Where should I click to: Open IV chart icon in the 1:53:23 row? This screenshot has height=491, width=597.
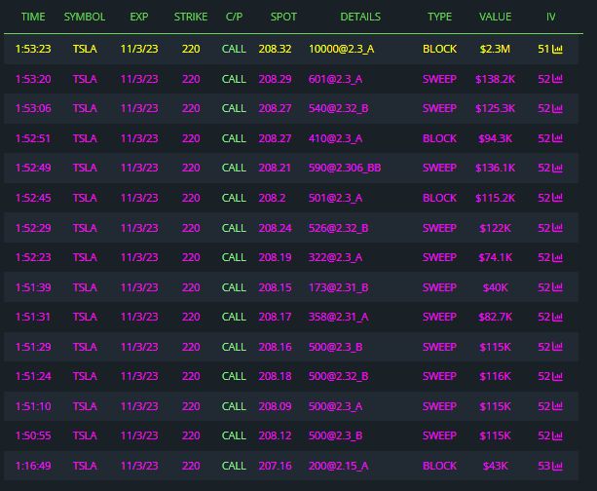click(x=557, y=49)
